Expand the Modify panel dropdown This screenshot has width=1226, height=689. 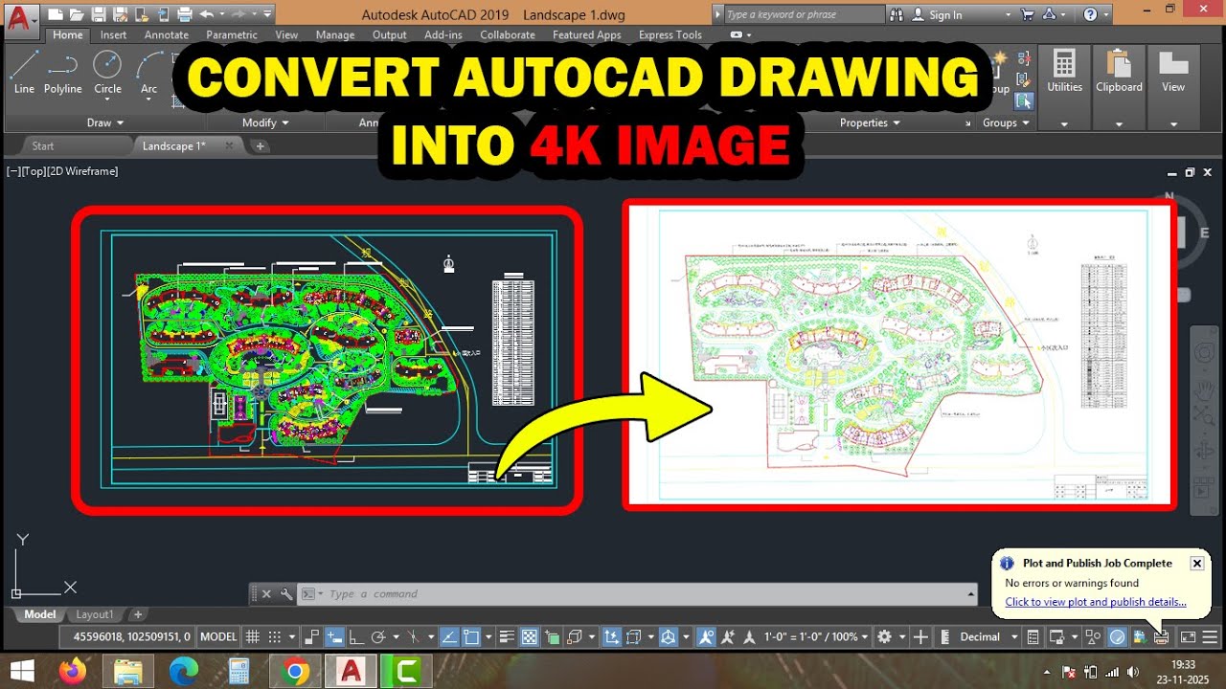pyautogui.click(x=265, y=122)
